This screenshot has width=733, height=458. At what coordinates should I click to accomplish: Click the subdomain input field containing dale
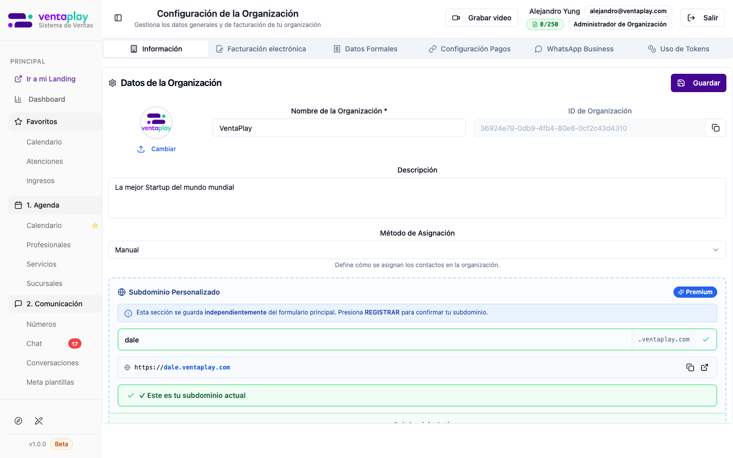[x=374, y=340]
